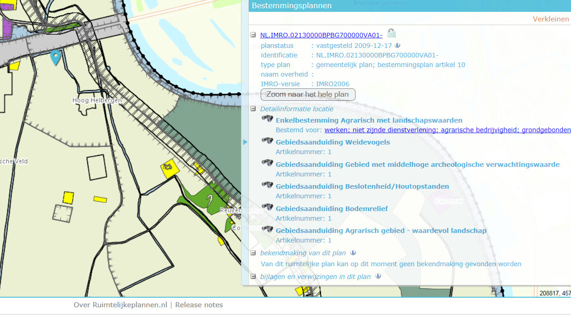Click binoculars icon for Beslotenheid/Houtopstanden
This screenshot has height=315, width=571.
tap(267, 185)
